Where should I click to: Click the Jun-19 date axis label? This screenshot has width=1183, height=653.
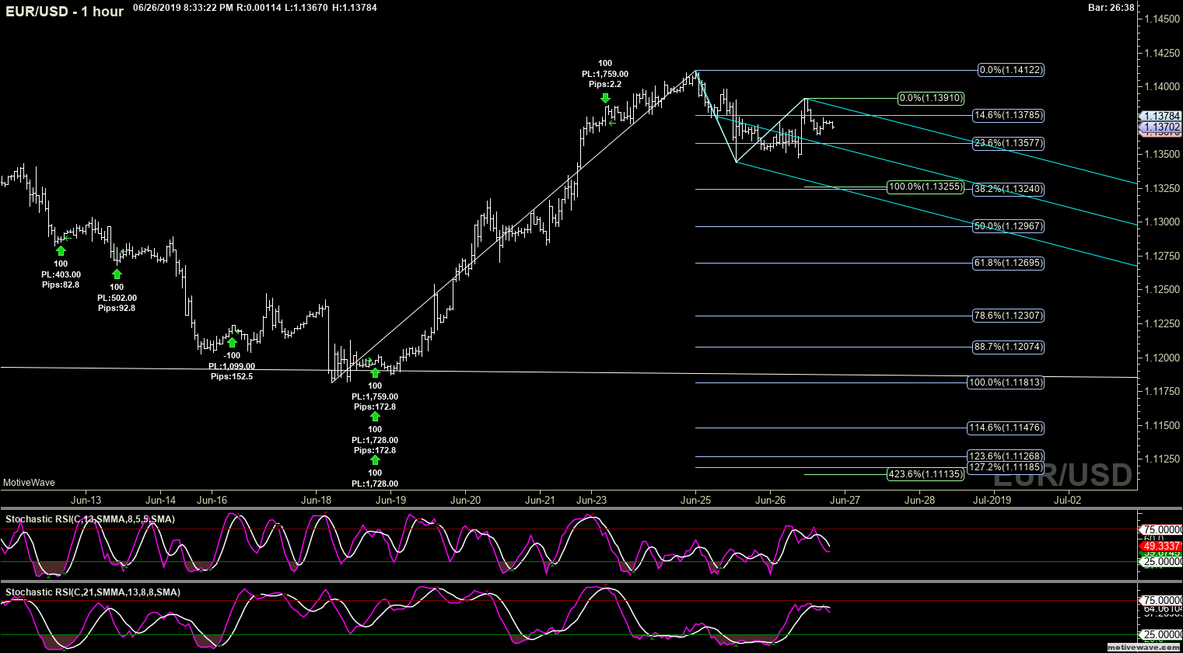pyautogui.click(x=391, y=500)
